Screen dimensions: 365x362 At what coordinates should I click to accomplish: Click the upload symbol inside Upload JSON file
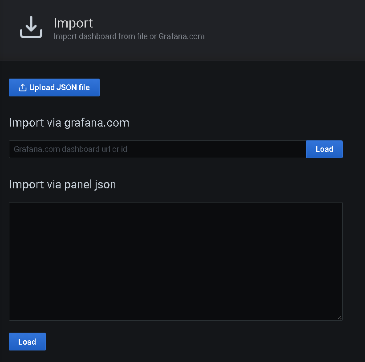click(x=22, y=88)
